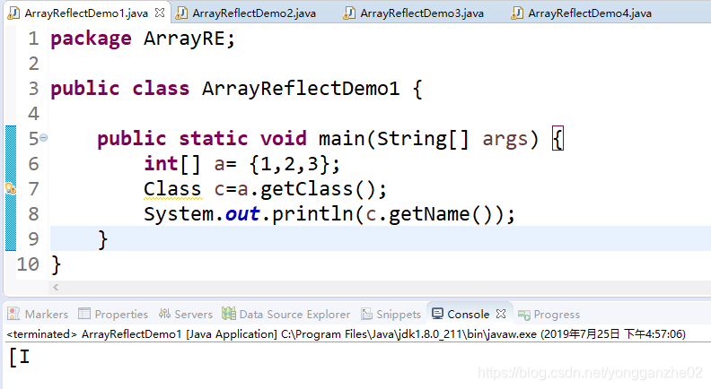This screenshot has height=389, width=711.
Task: Click the Snippets view icon
Action: [366, 314]
